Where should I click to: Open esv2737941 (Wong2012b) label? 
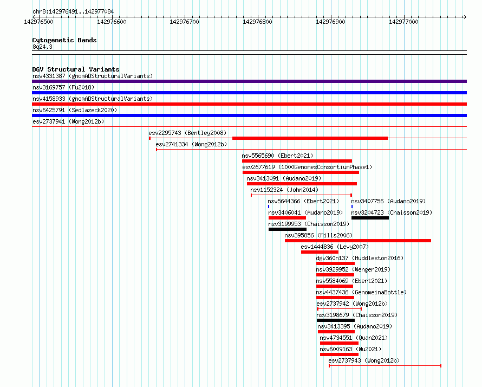click(68, 121)
